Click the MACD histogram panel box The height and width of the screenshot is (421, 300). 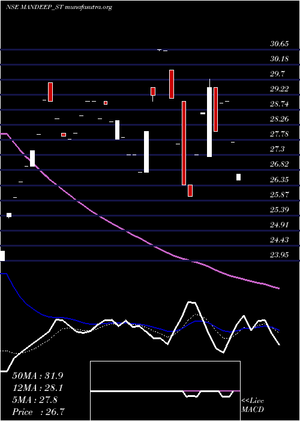tap(165, 391)
